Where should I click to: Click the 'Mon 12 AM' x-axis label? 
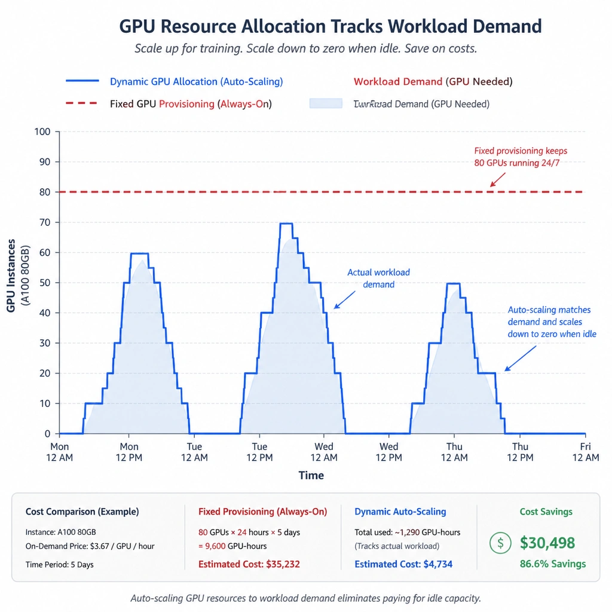[x=59, y=452]
